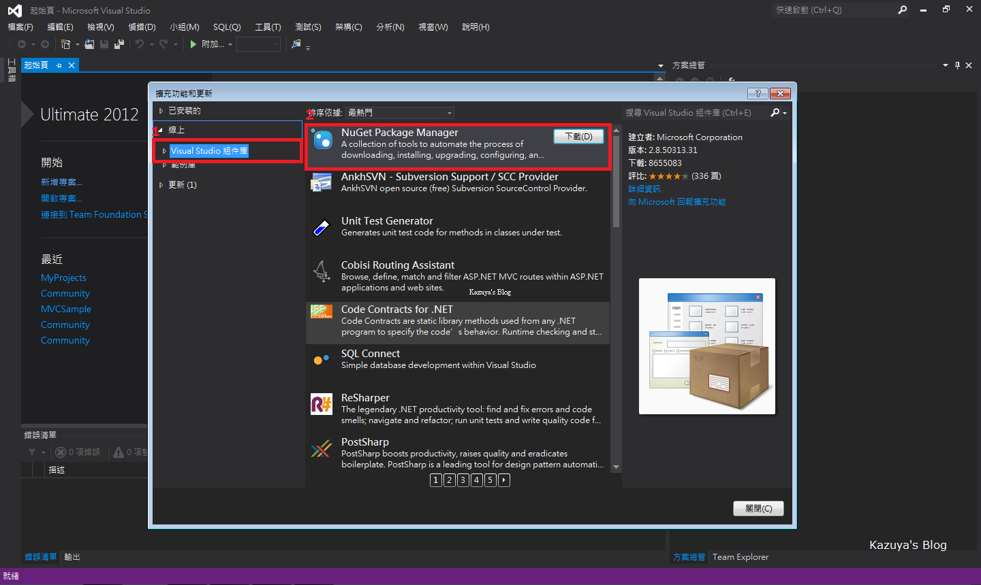Click the 下載(D) button for NuGet
981x585 pixels.
[x=578, y=137]
